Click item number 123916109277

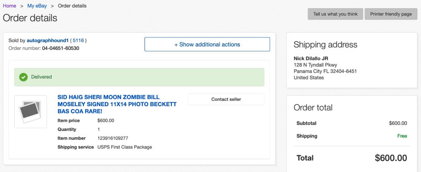112,138
